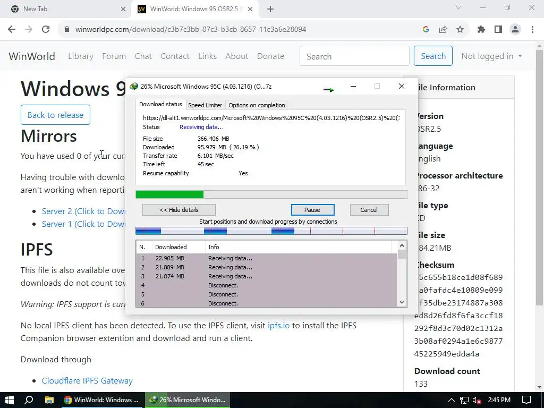544x408 pixels.
Task: Click the IDM icon in download dialog title
Action: pos(134,87)
